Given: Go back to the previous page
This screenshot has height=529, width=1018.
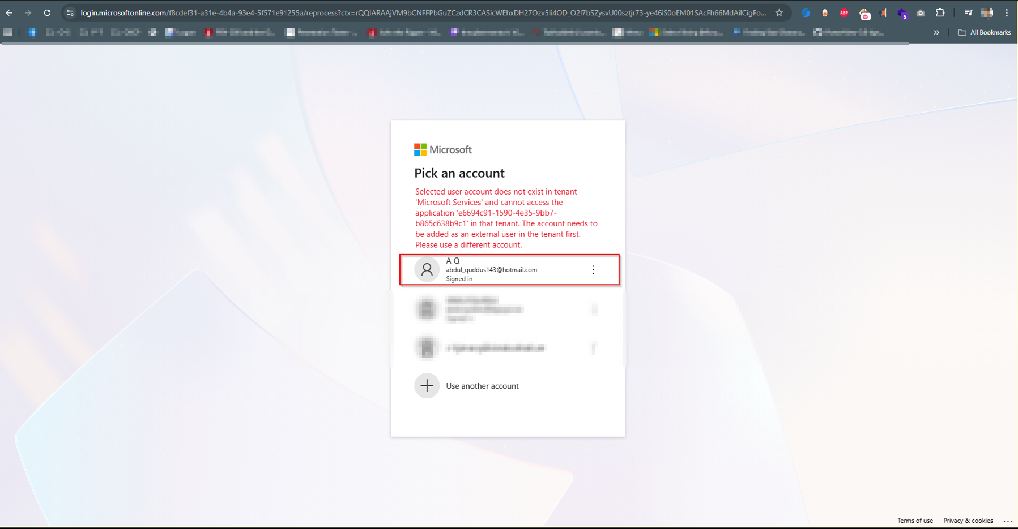Looking at the screenshot, I should point(9,12).
